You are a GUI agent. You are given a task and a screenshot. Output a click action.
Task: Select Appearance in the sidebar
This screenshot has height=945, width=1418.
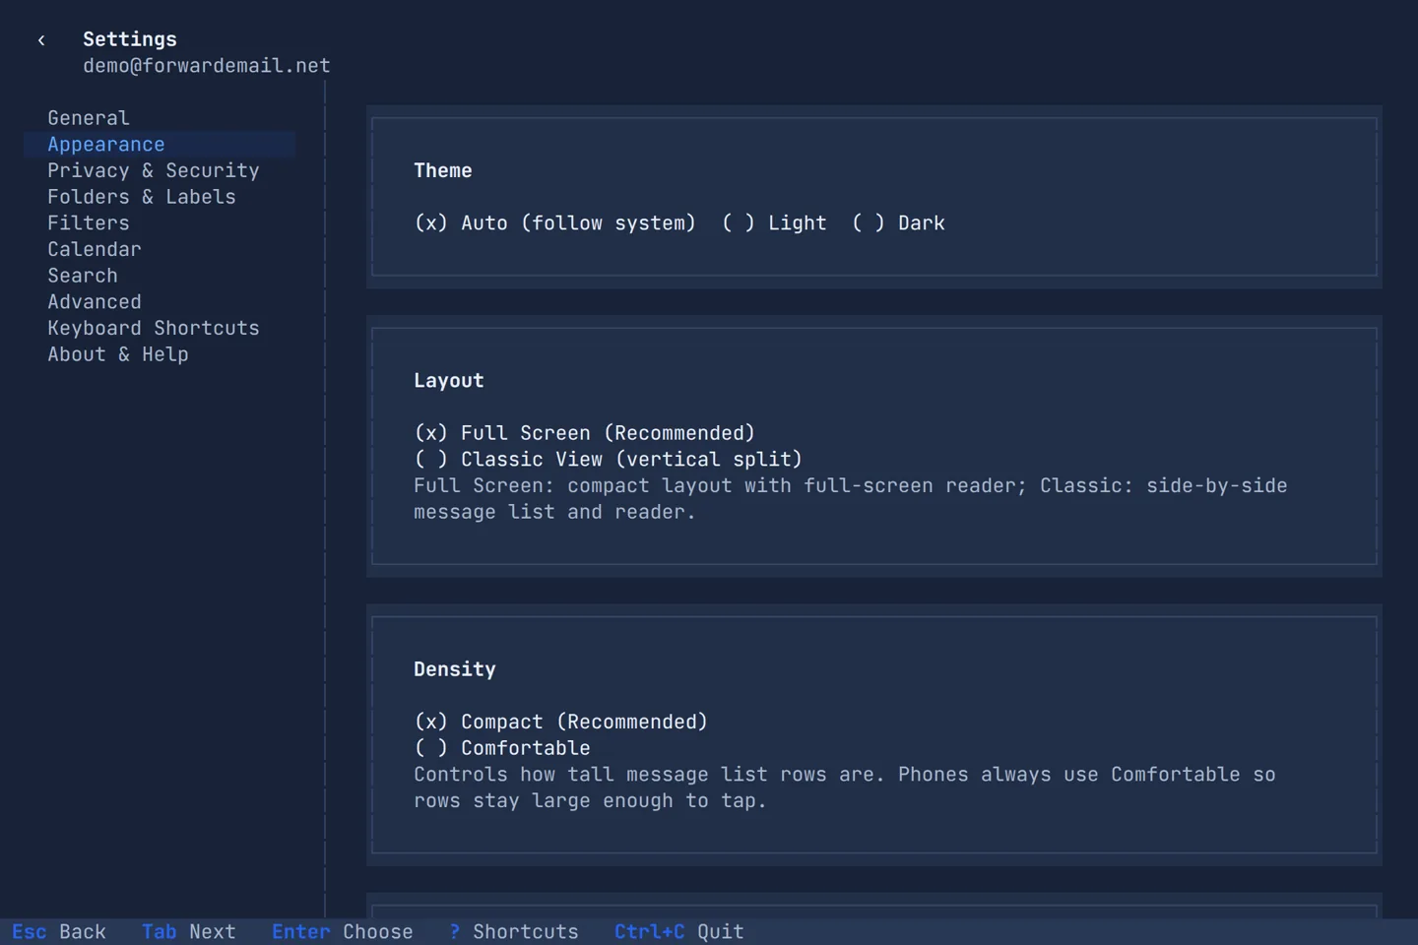pyautogui.click(x=160, y=145)
